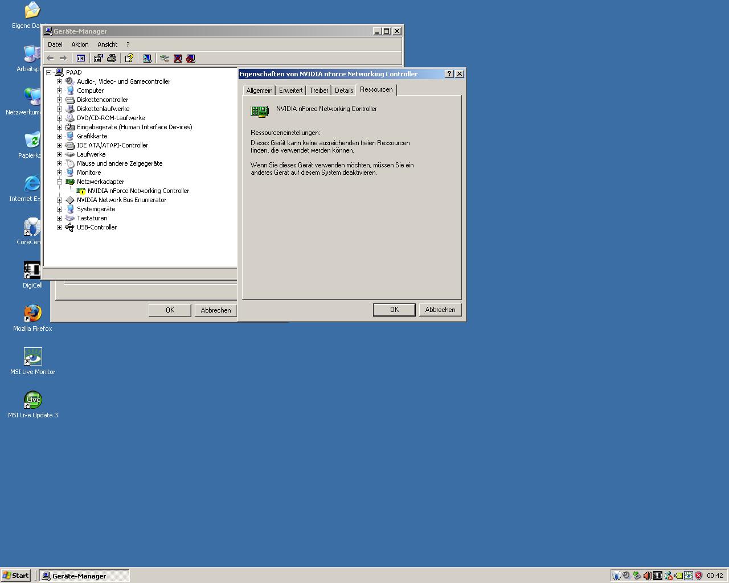Select NVIDIA nForce Networking Controller tree item

[x=138, y=191]
